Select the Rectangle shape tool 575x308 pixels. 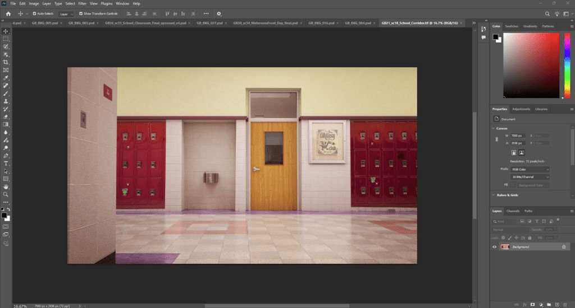[x=6, y=179]
